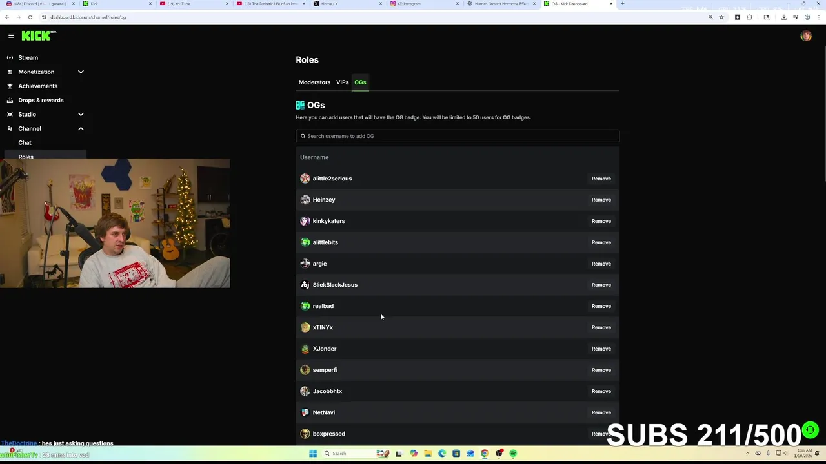
Task: Switch to the VIPs tab
Action: pos(342,82)
